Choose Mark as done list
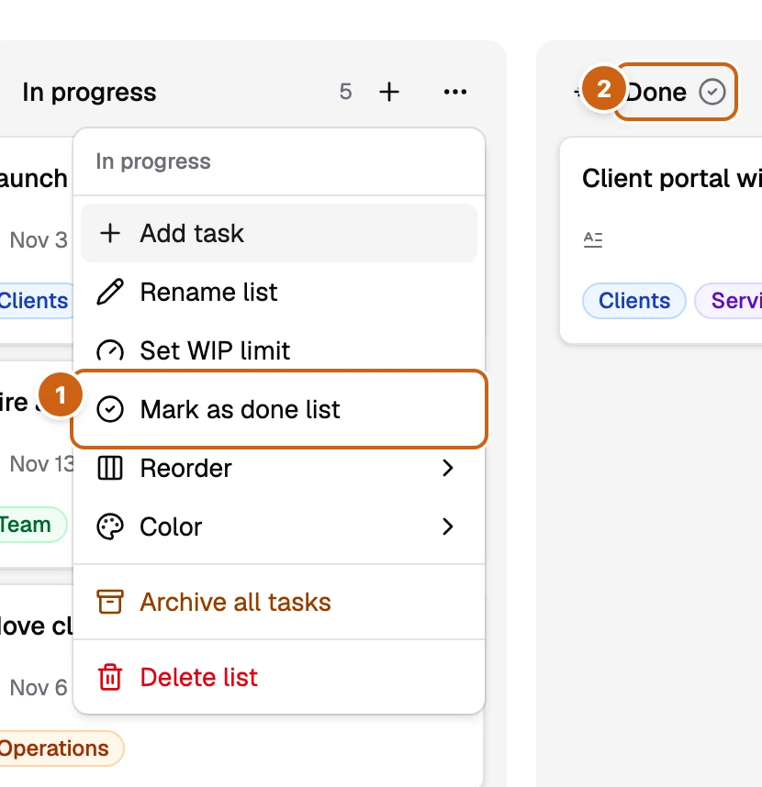Viewport: 762px width, 787px height. coord(279,409)
